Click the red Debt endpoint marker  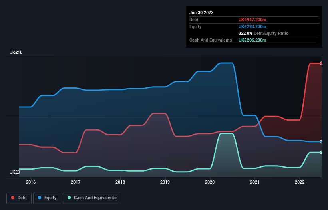coord(321,63)
